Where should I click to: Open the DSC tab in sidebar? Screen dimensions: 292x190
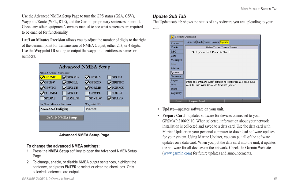pyautogui.click(x=177, y=52)
